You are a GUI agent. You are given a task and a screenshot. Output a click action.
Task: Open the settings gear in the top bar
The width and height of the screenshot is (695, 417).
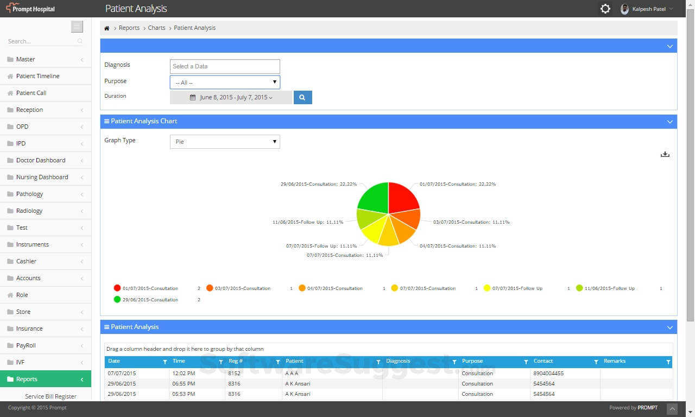pos(605,8)
